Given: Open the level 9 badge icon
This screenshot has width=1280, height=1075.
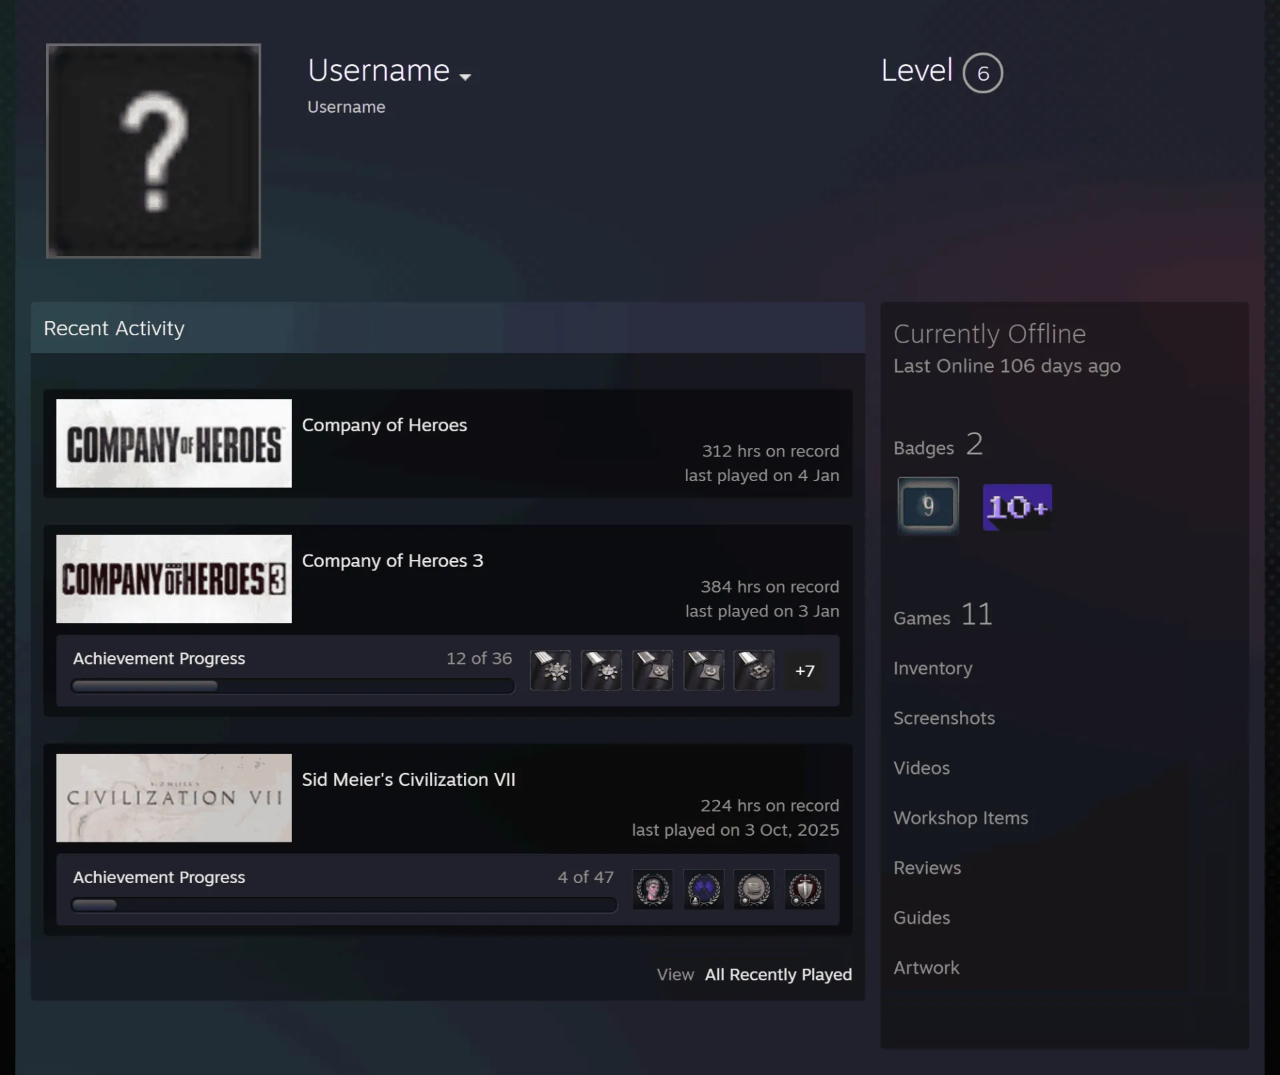Looking at the screenshot, I should click(x=928, y=507).
